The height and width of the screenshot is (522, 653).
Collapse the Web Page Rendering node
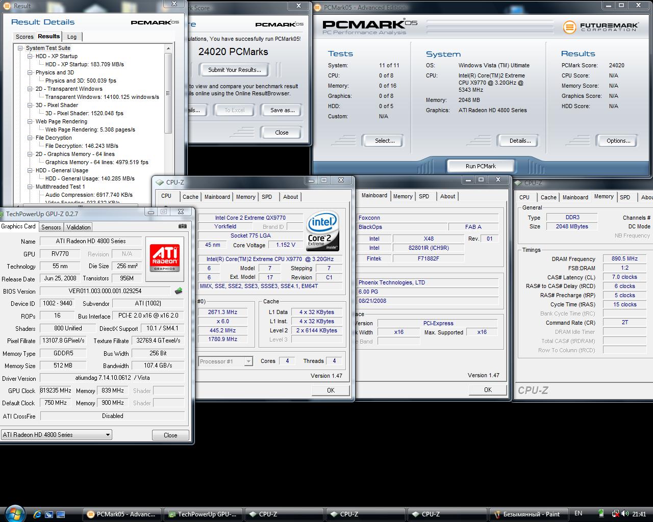pyautogui.click(x=30, y=121)
